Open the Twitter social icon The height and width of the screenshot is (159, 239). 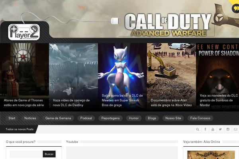[220, 129]
